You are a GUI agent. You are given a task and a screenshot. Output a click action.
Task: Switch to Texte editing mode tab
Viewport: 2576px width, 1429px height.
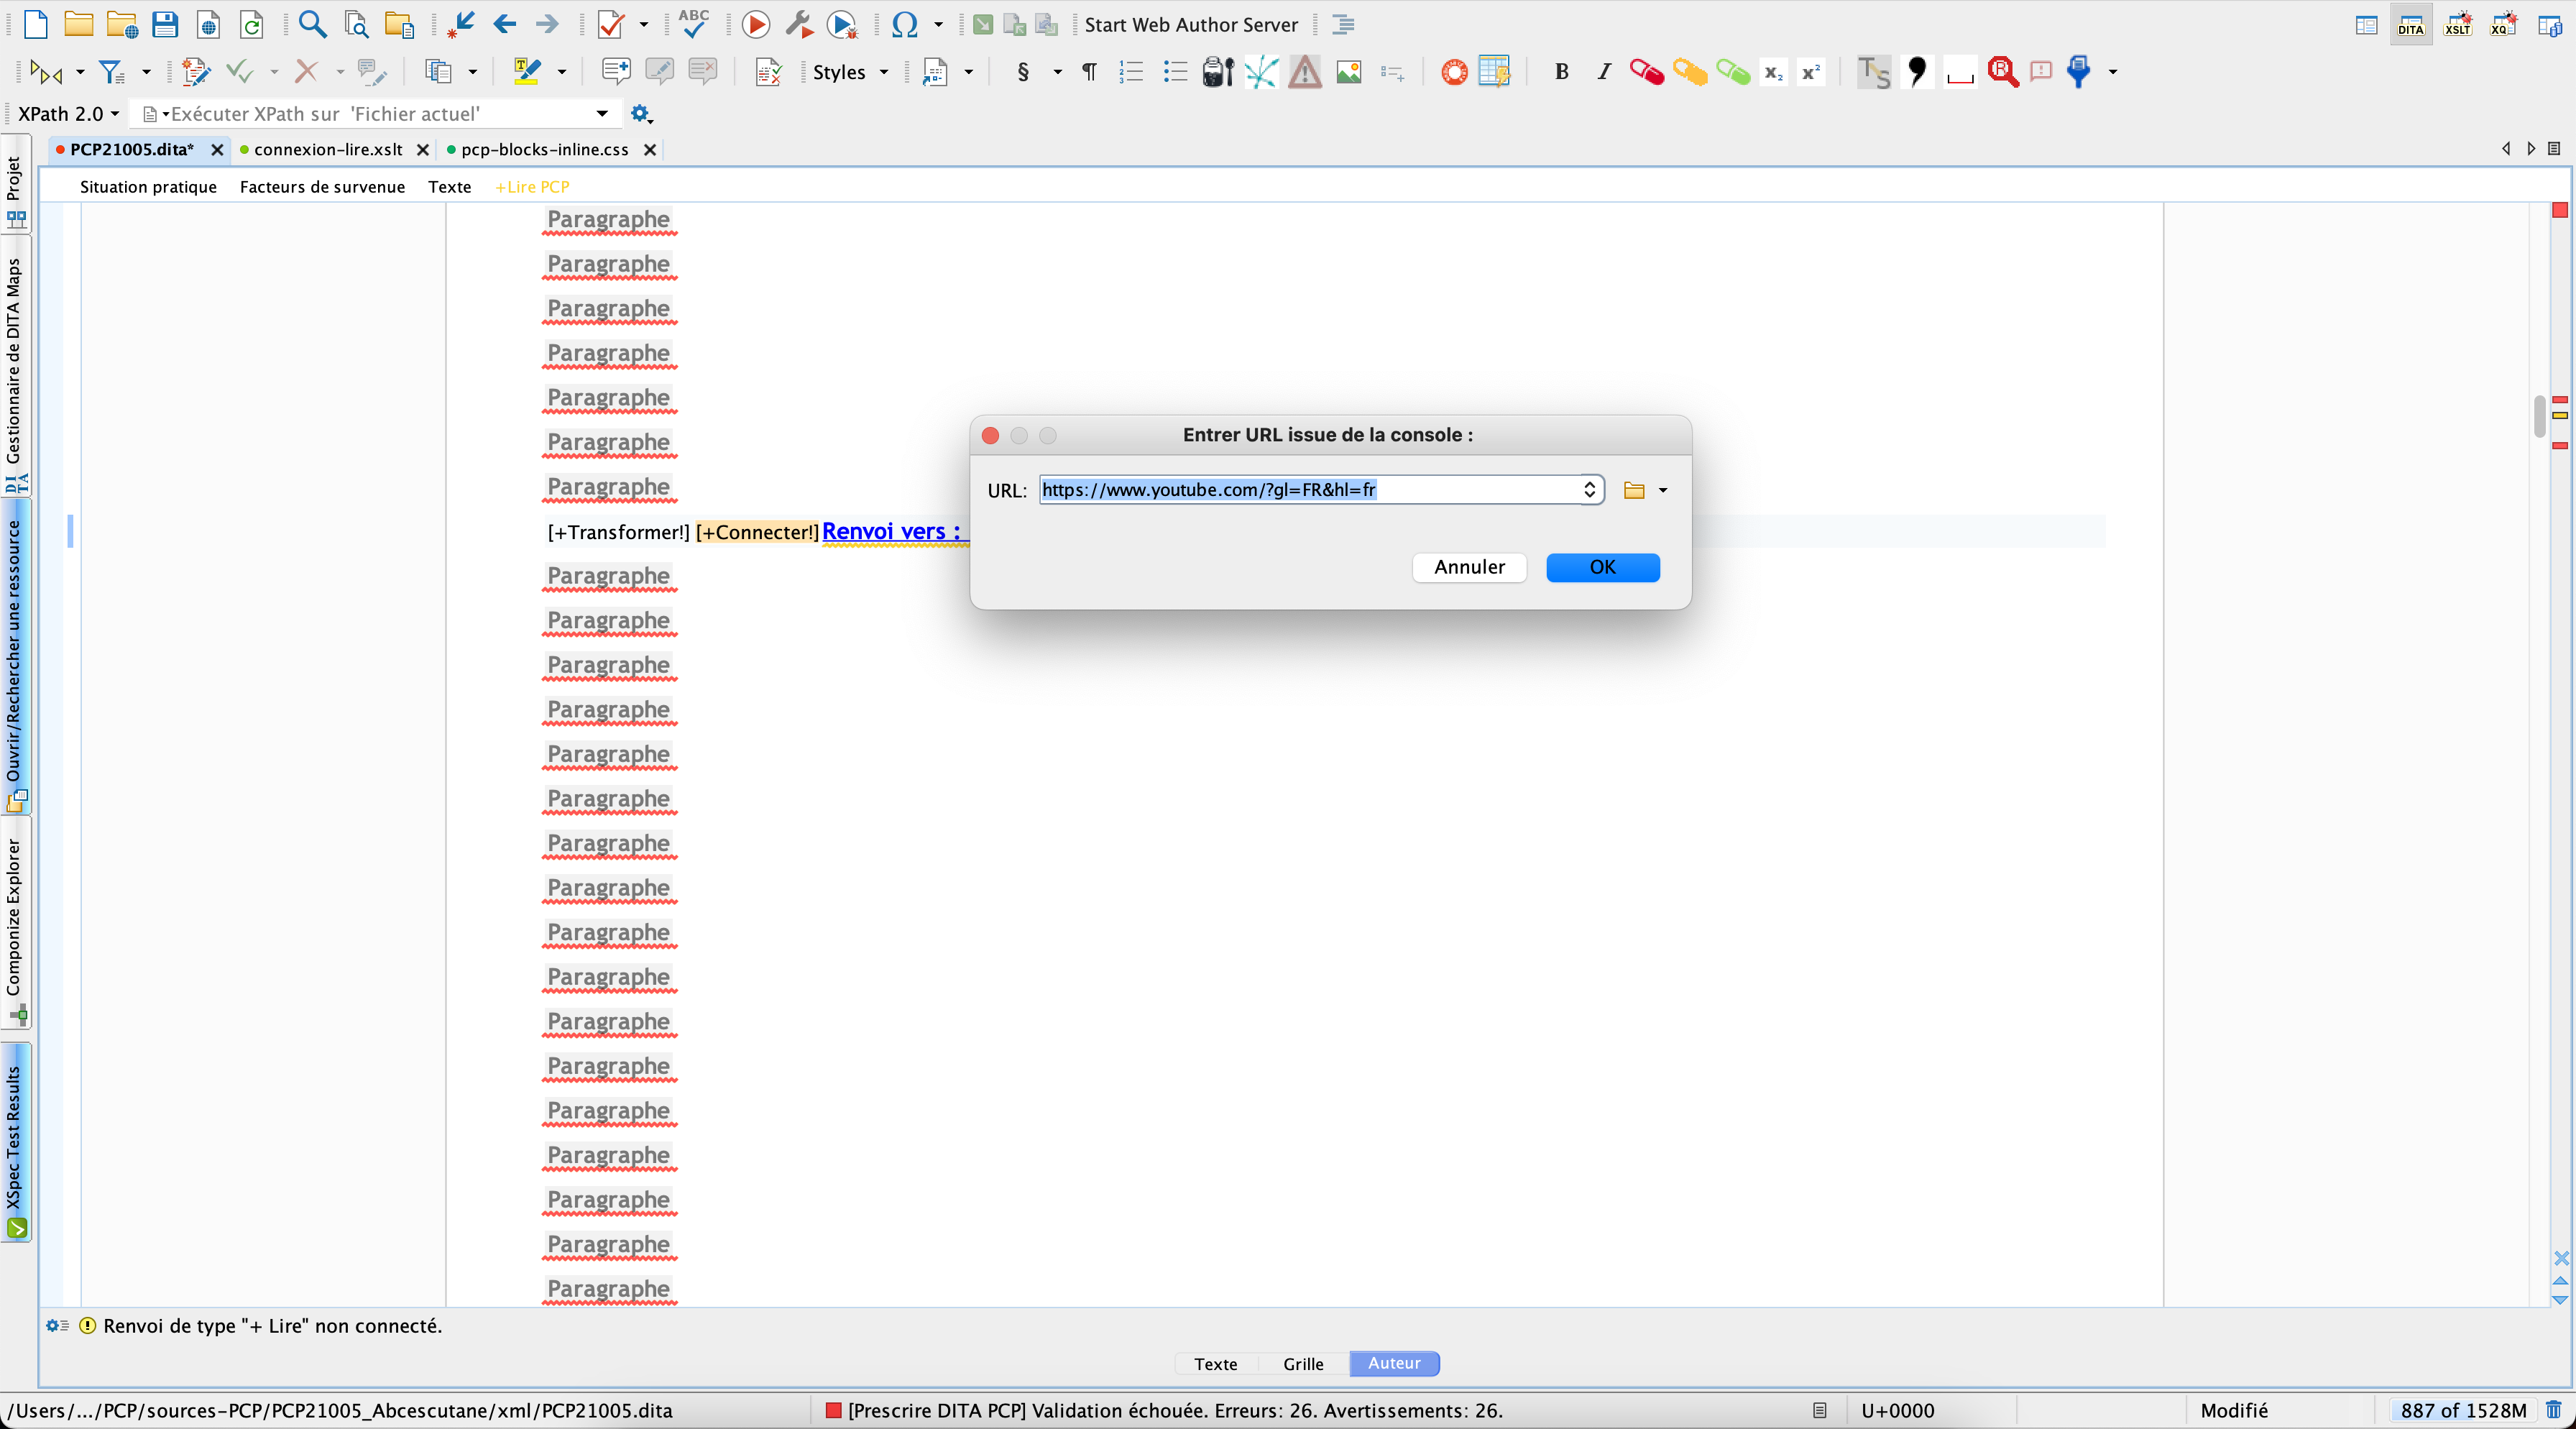[x=1215, y=1363]
